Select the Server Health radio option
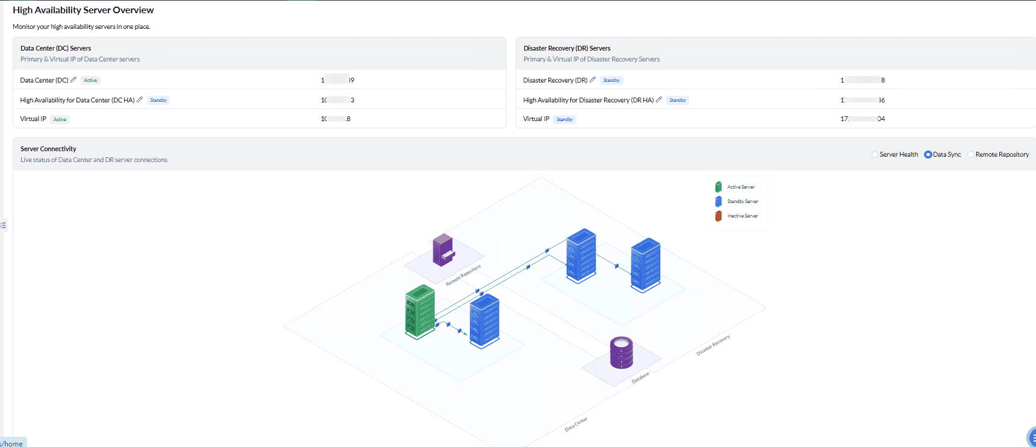 875,155
